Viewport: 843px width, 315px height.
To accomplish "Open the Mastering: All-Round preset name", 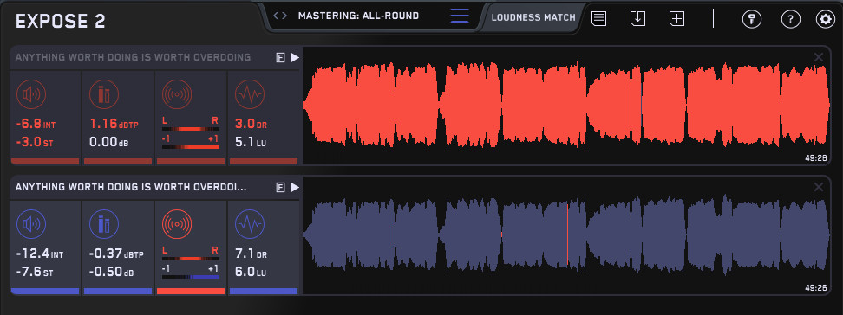I will point(358,16).
